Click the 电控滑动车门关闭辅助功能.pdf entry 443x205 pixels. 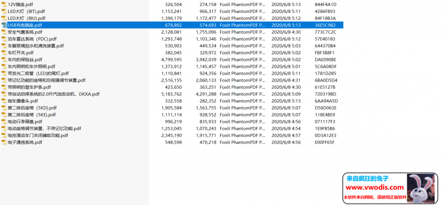38,136
